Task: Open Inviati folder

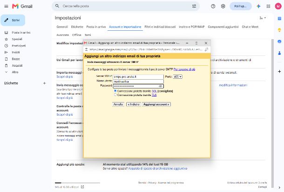Action: (x=15, y=52)
